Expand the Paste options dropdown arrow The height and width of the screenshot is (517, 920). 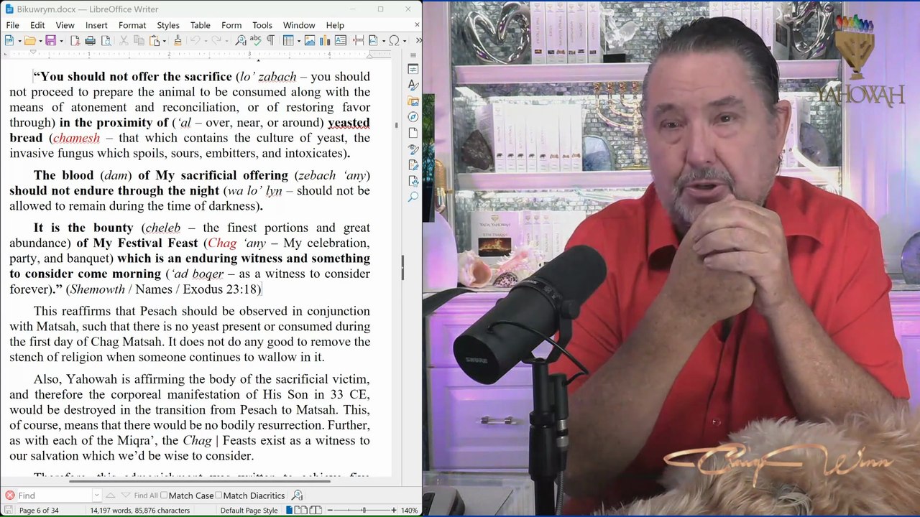click(163, 40)
